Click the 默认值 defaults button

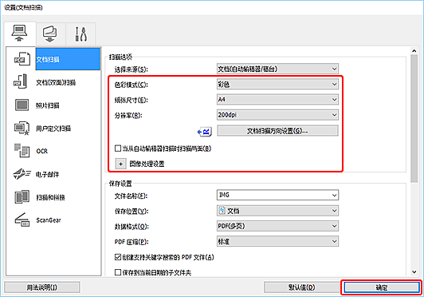[x=301, y=287]
